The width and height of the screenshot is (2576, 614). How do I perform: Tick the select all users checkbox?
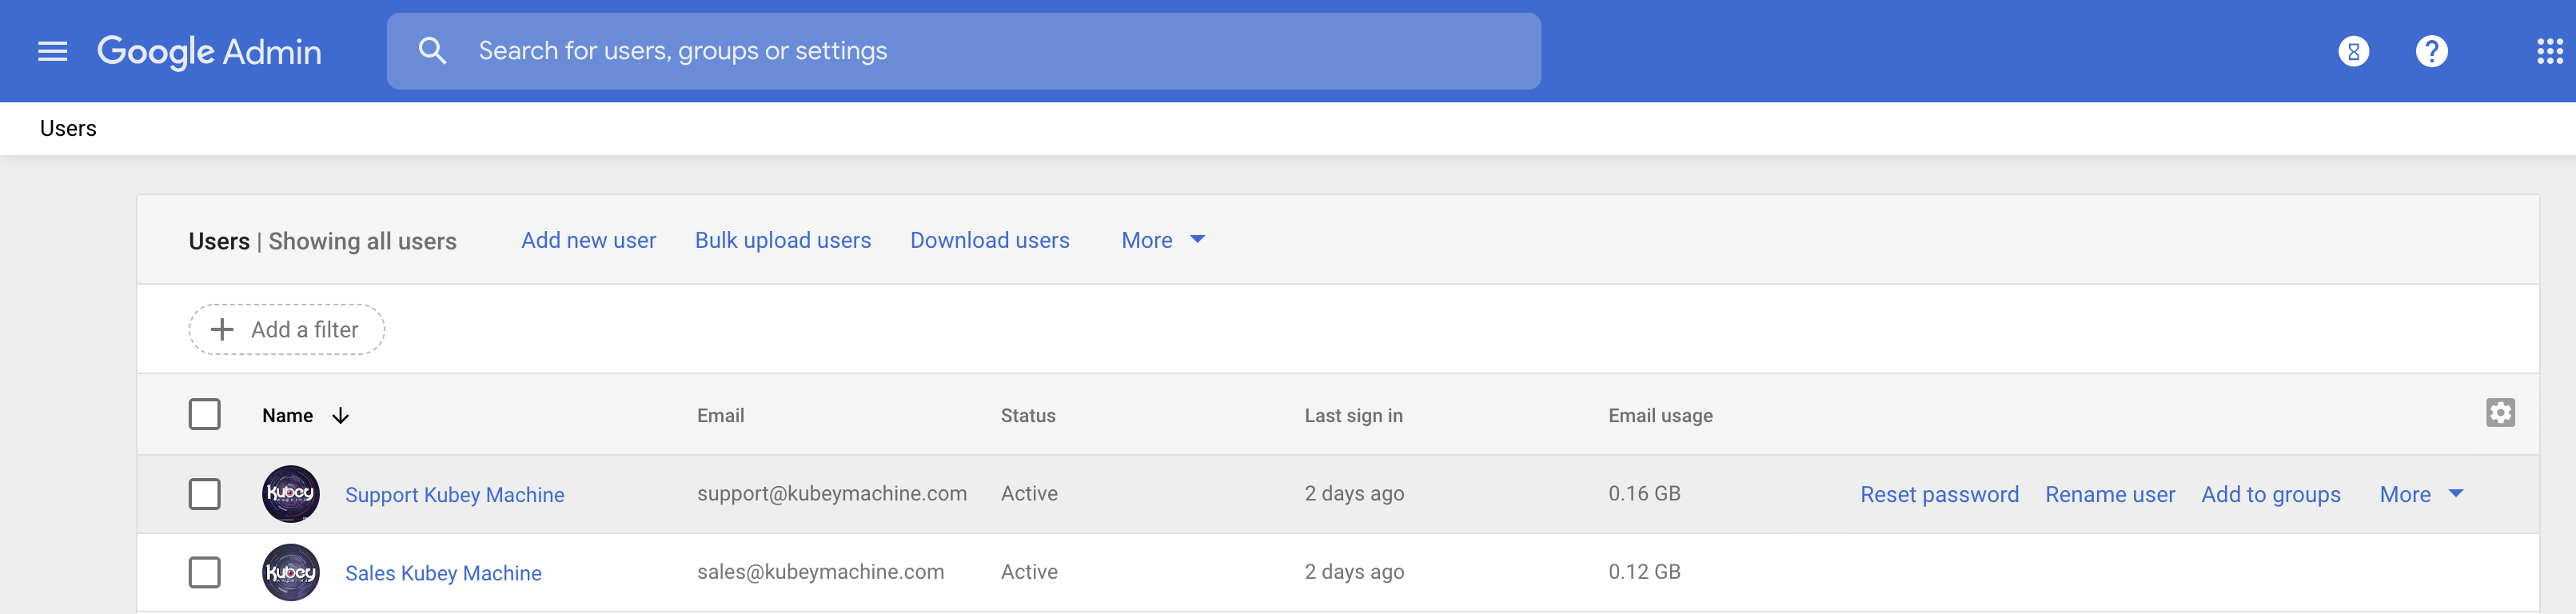tap(204, 414)
